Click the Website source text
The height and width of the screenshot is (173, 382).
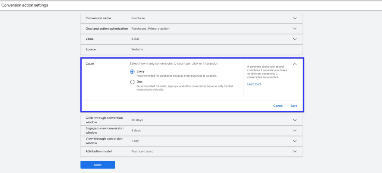[x=137, y=49]
